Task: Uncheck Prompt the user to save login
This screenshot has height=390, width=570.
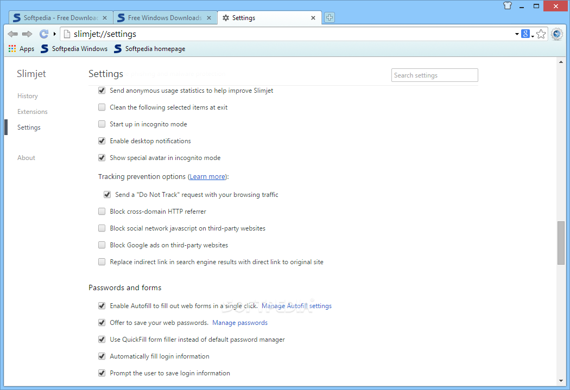Action: click(x=102, y=373)
